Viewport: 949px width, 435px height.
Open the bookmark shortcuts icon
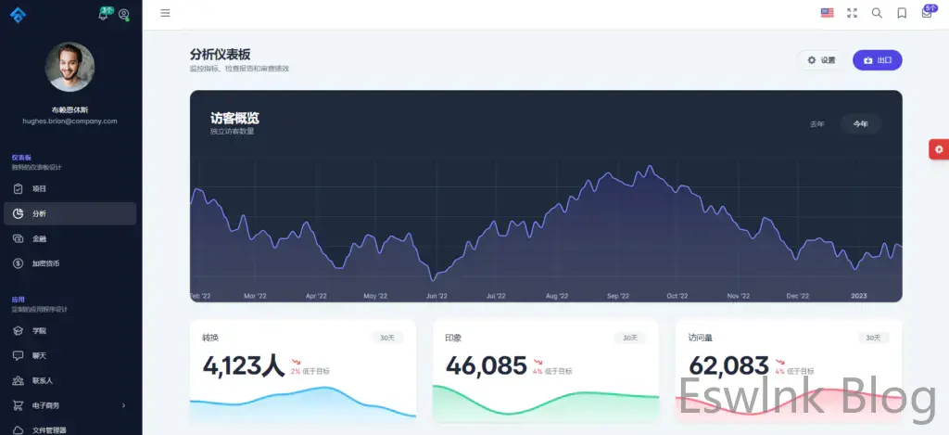(x=902, y=13)
